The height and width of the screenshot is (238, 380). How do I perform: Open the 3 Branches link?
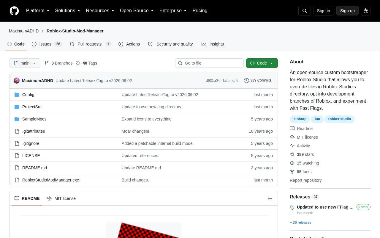[58, 63]
